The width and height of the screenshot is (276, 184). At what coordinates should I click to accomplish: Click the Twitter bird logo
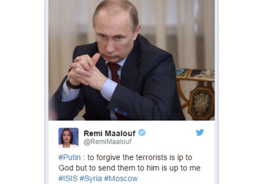[200, 132]
